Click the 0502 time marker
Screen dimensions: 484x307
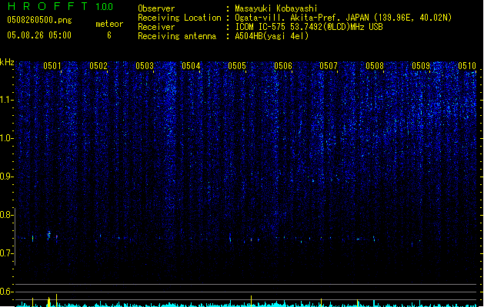(x=98, y=66)
